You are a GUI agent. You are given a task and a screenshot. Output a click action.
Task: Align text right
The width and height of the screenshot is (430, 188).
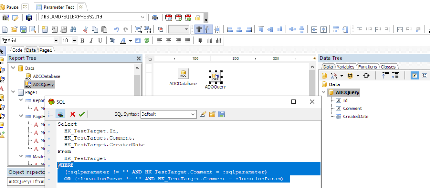pyautogui.click(x=178, y=41)
